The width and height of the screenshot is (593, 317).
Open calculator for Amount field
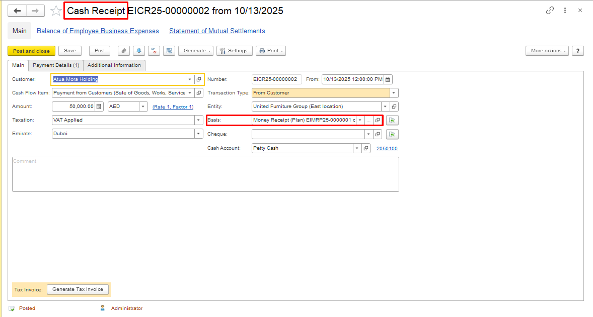point(99,107)
